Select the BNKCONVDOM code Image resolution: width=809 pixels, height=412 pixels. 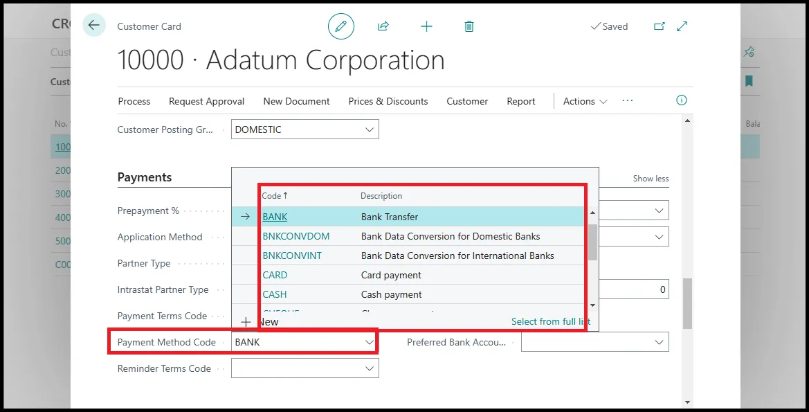pos(296,236)
